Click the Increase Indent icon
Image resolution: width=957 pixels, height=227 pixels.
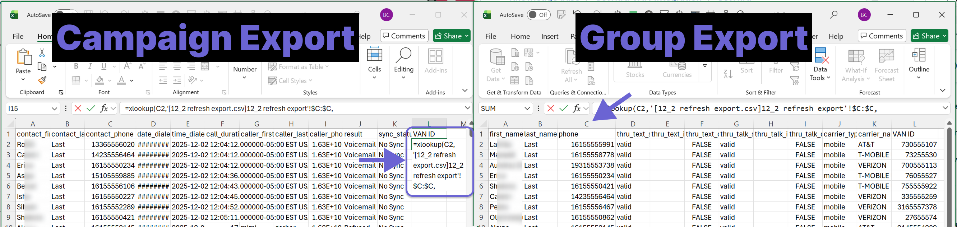(177, 80)
